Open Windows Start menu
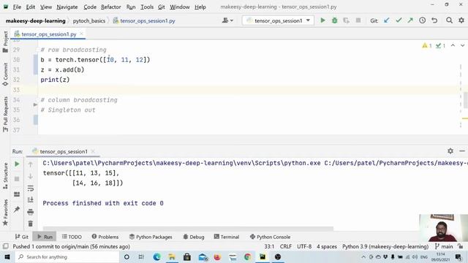 tap(7, 256)
